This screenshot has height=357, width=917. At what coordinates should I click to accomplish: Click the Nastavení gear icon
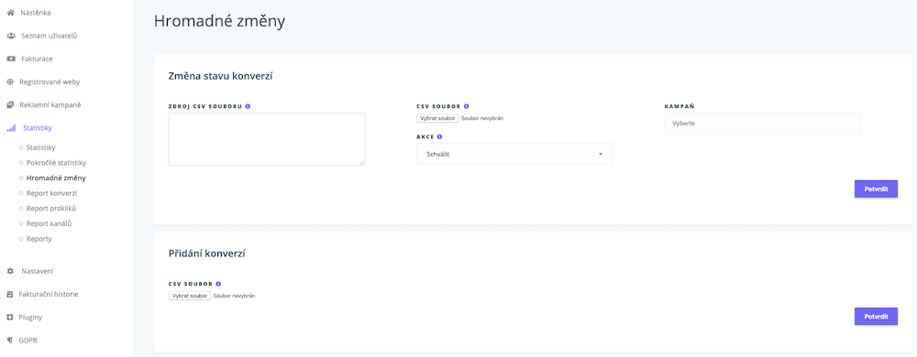[10, 271]
